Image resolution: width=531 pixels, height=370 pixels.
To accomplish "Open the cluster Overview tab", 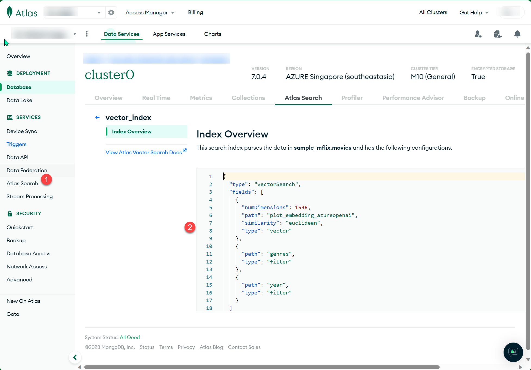I will click(108, 98).
